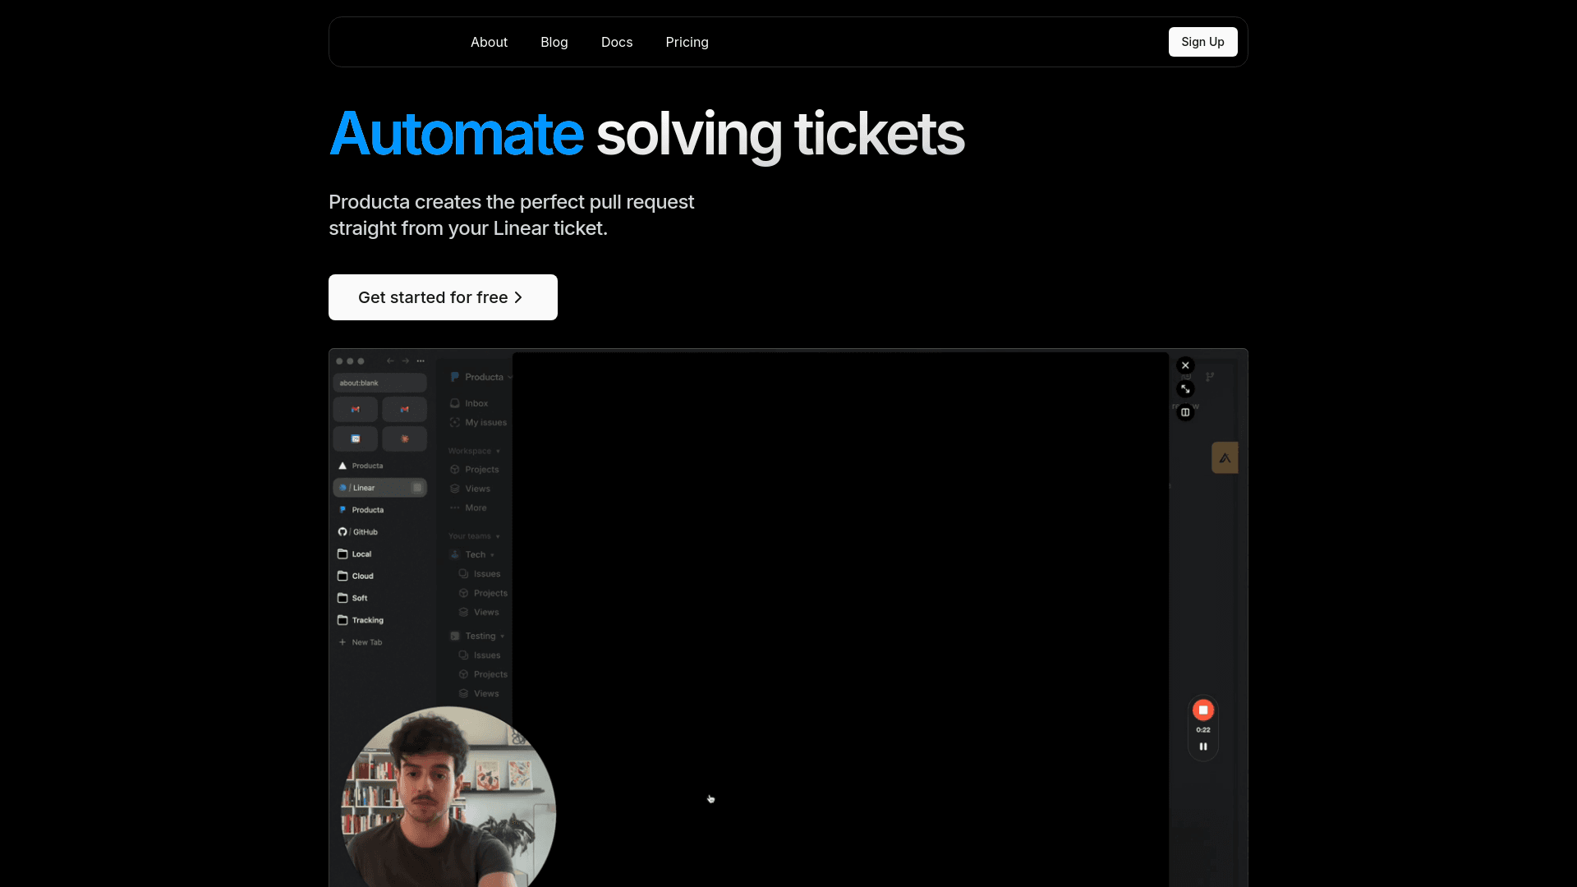Pause the screen recording
1577x887 pixels.
tap(1203, 747)
